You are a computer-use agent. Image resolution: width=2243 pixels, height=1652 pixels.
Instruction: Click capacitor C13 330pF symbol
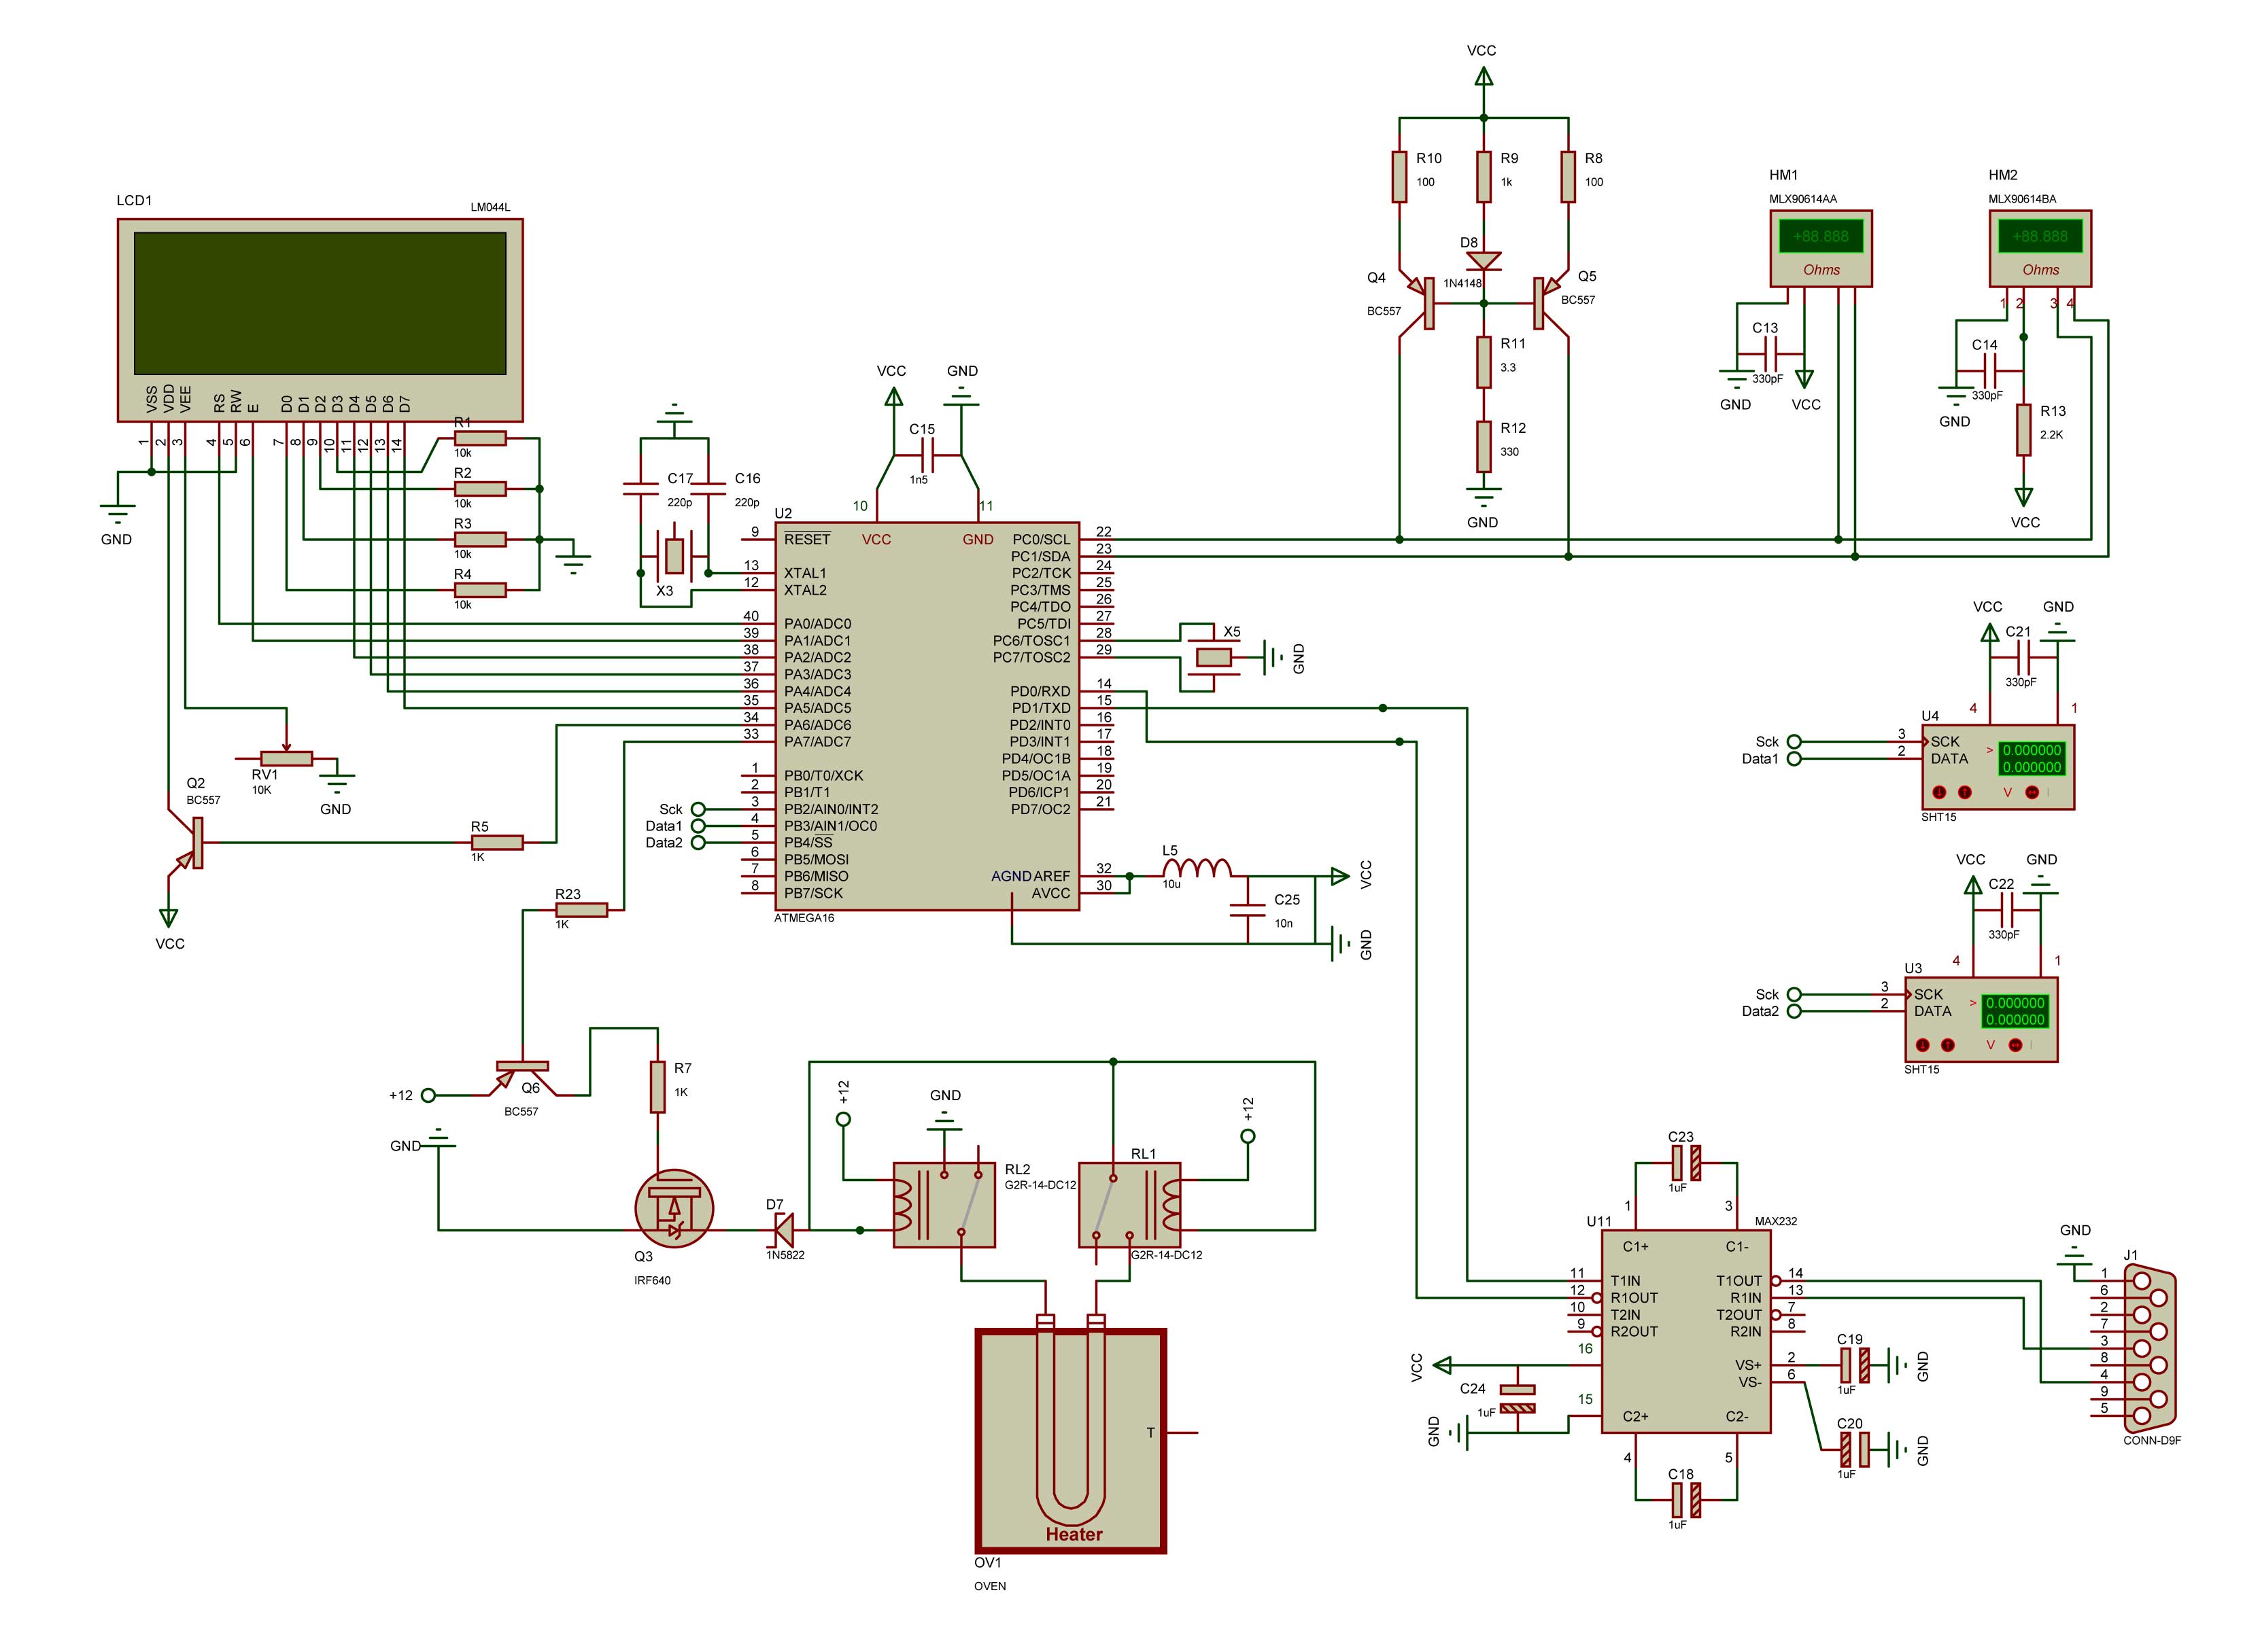pos(1770,353)
